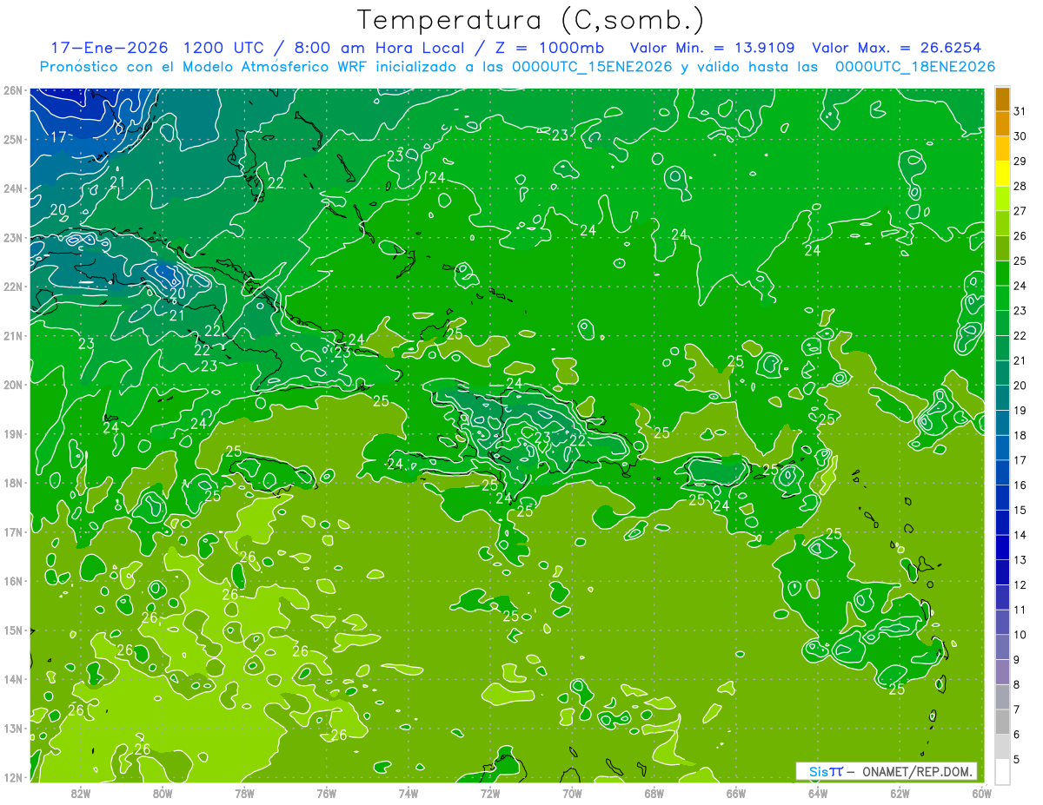Click the "74W" longitude axis label
This screenshot has height=805, width=1043.
pyautogui.click(x=409, y=793)
